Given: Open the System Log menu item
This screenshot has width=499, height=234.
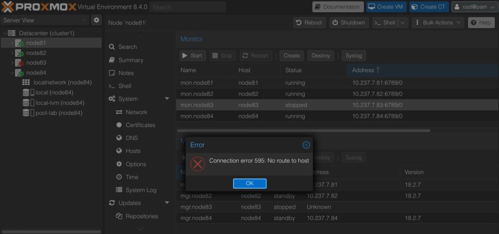Looking at the screenshot, I should point(140,190).
